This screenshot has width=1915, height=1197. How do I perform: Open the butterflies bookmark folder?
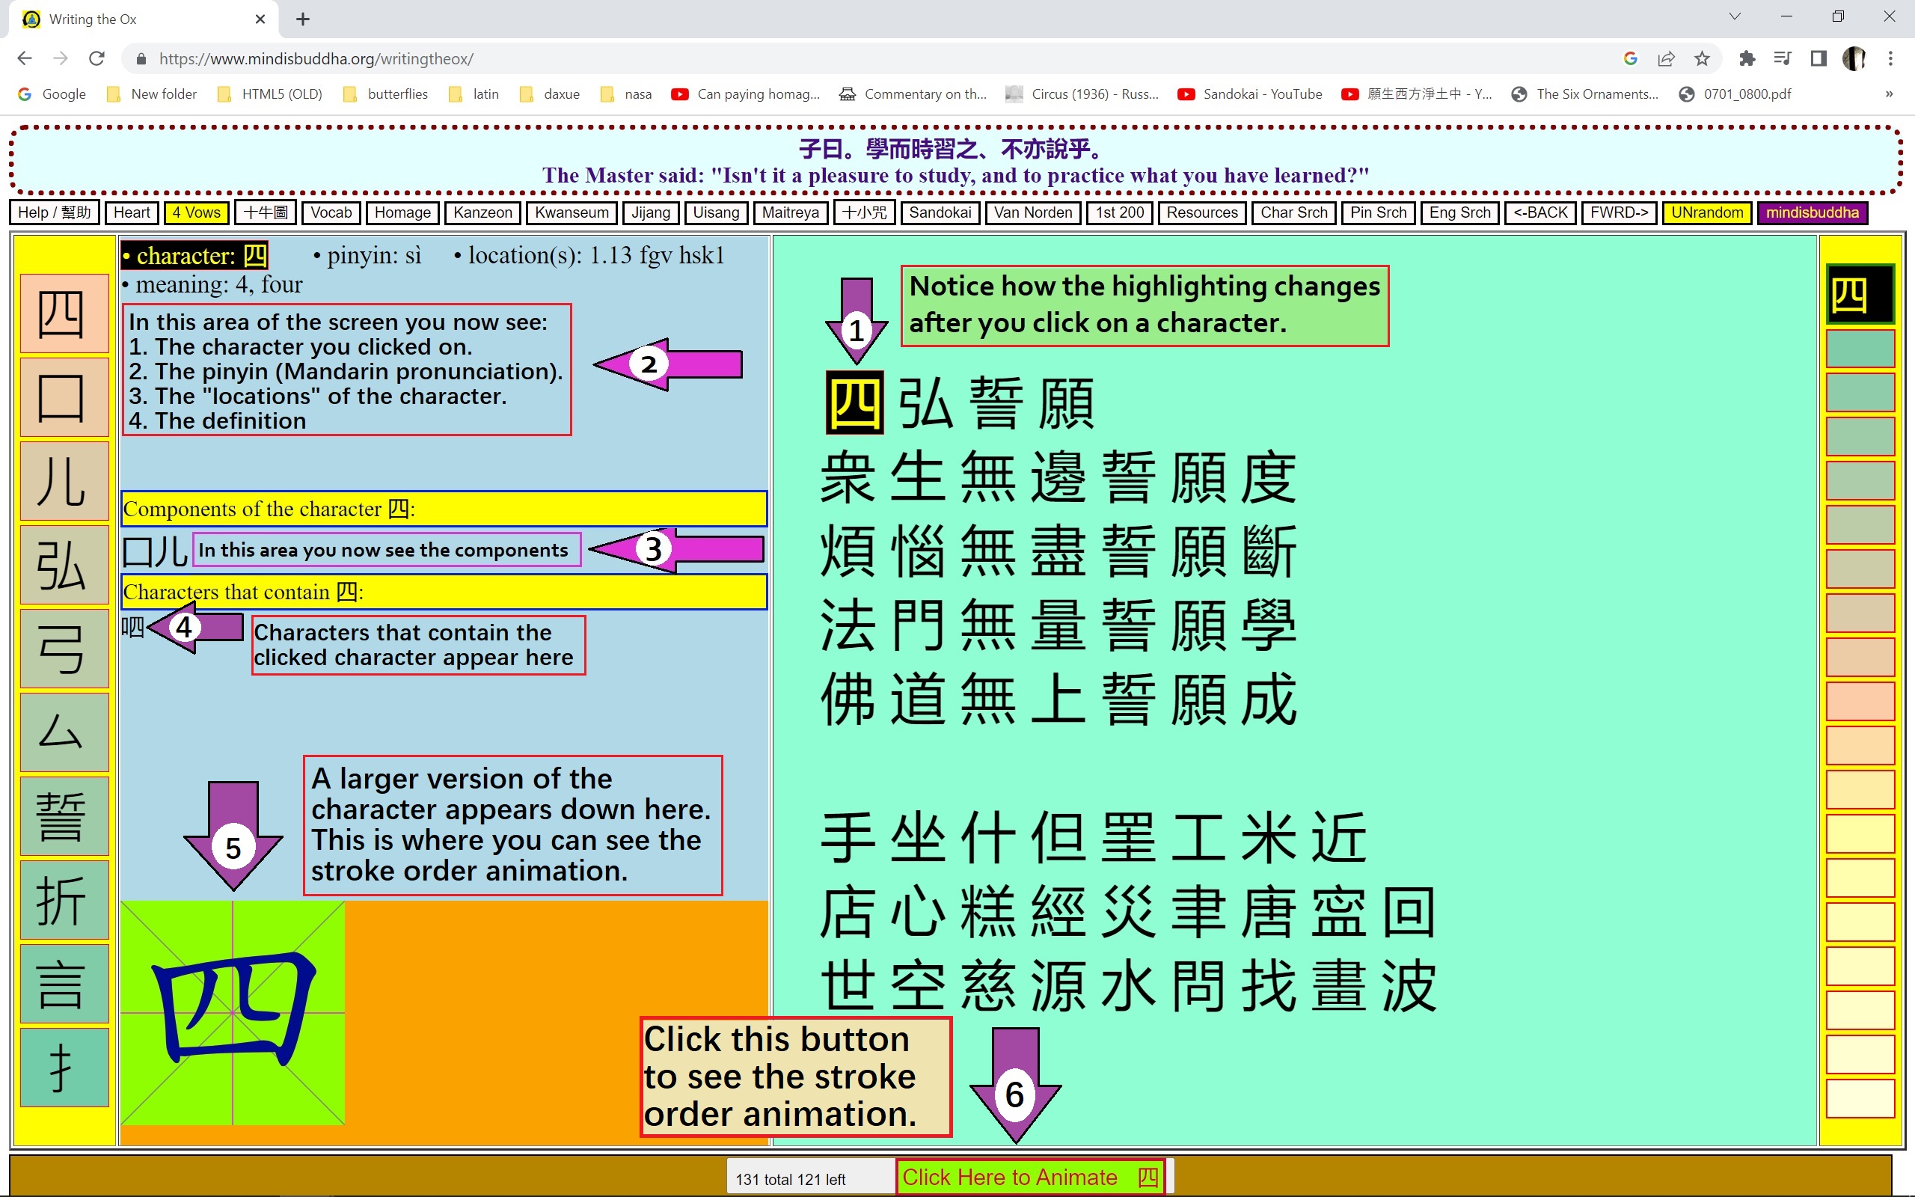click(x=385, y=94)
